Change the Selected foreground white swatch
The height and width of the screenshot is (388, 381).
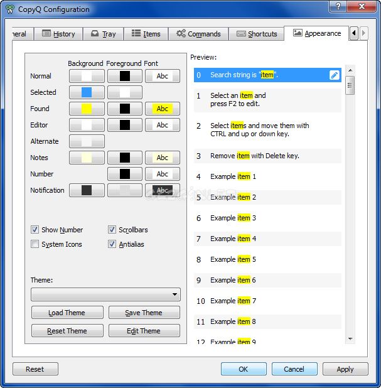(125, 92)
